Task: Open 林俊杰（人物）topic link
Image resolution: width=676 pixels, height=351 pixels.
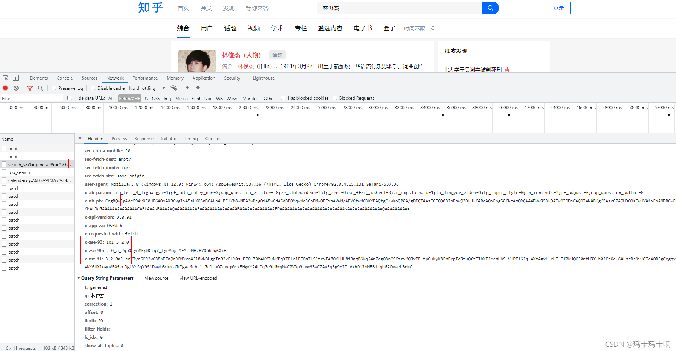Action: tap(242, 55)
